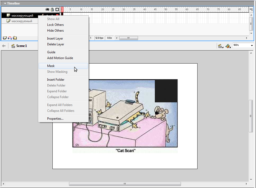
Task: Click frame 60 on the timeline ruler
Action: tap(187, 9)
